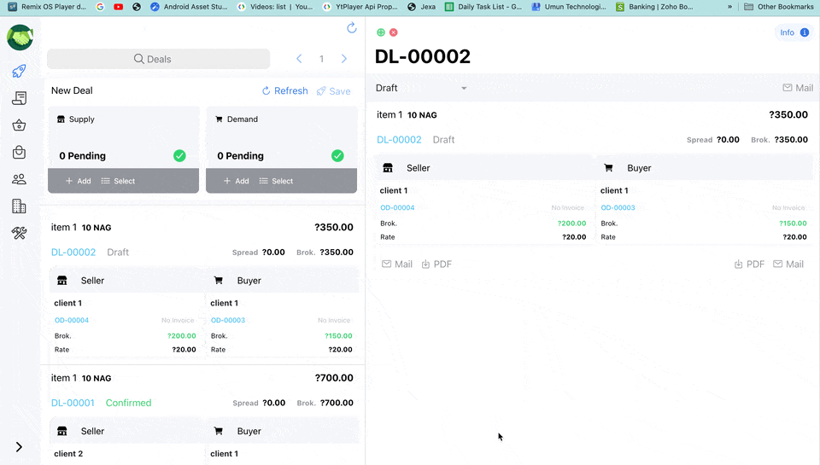The height and width of the screenshot is (465, 820).
Task: Click the Seller store icon in DL-00002 list card
Action: pyautogui.click(x=62, y=281)
